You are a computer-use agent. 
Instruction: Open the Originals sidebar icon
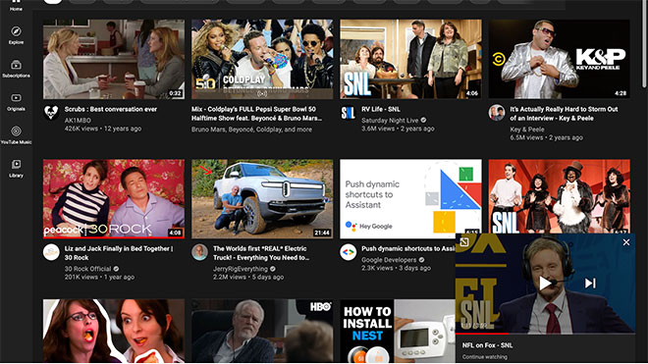(16, 102)
